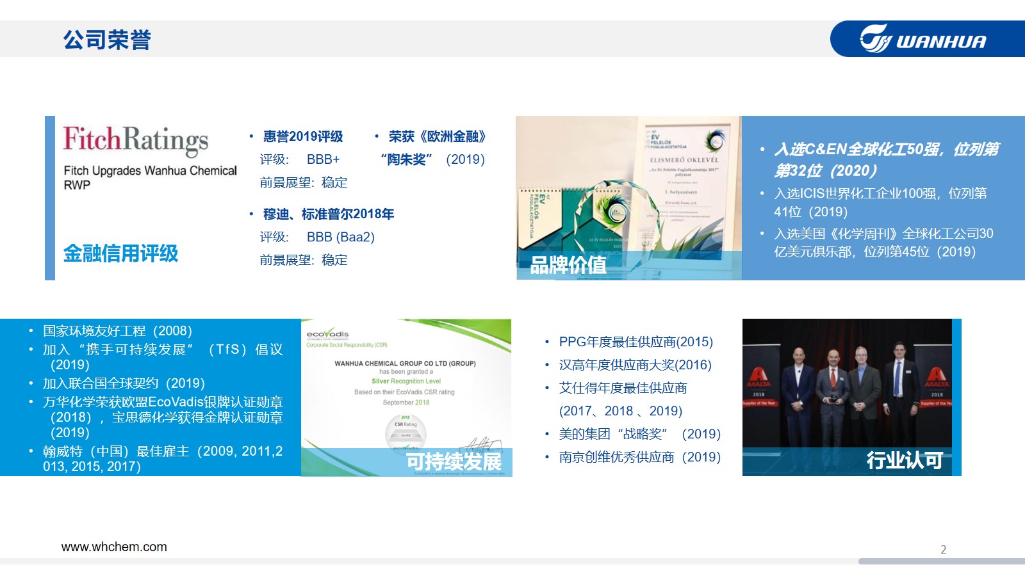Screen dimensions: 1025x576
Task: Click the 品牌价值 caption label
Action: coord(568,265)
